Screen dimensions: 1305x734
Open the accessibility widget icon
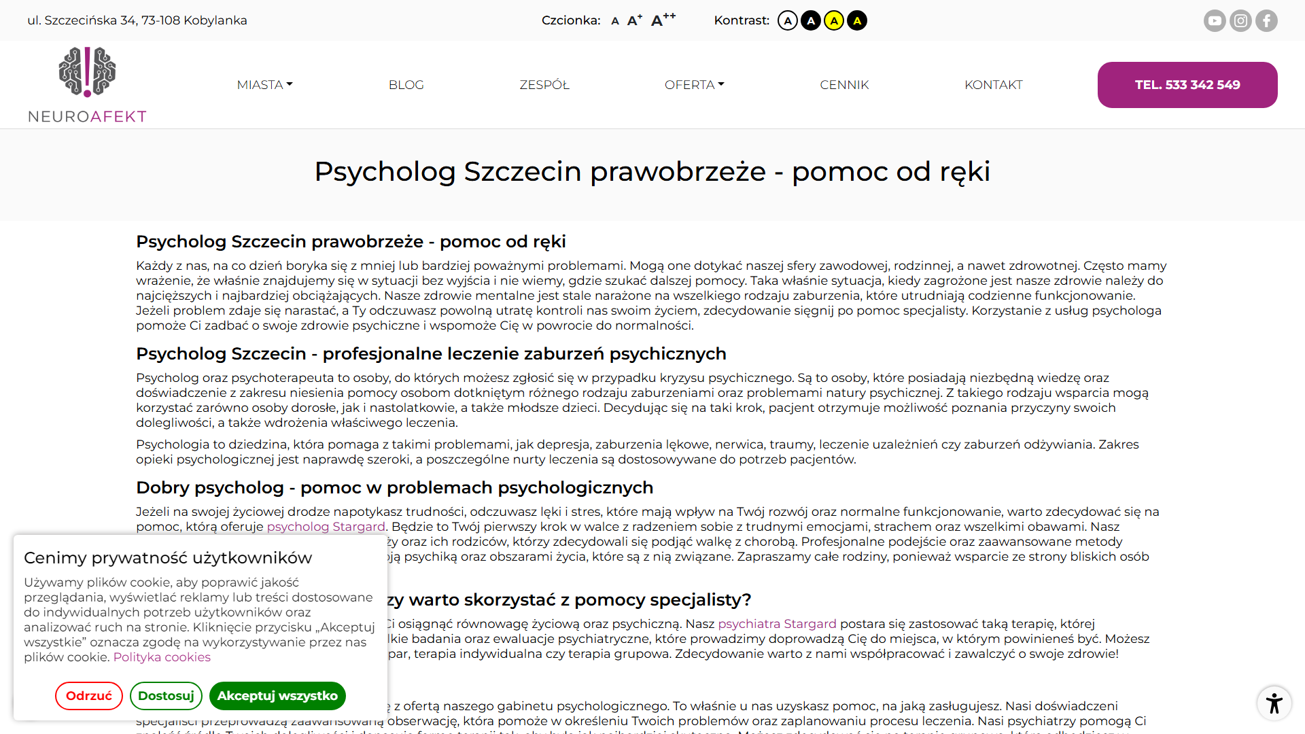point(1274,703)
